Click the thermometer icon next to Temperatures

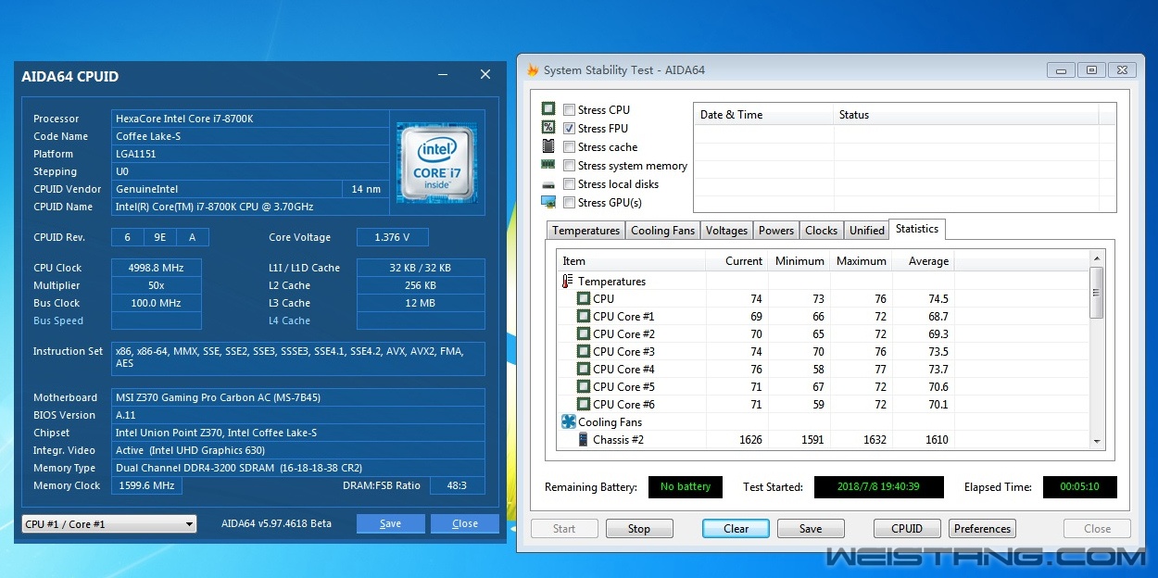point(568,281)
